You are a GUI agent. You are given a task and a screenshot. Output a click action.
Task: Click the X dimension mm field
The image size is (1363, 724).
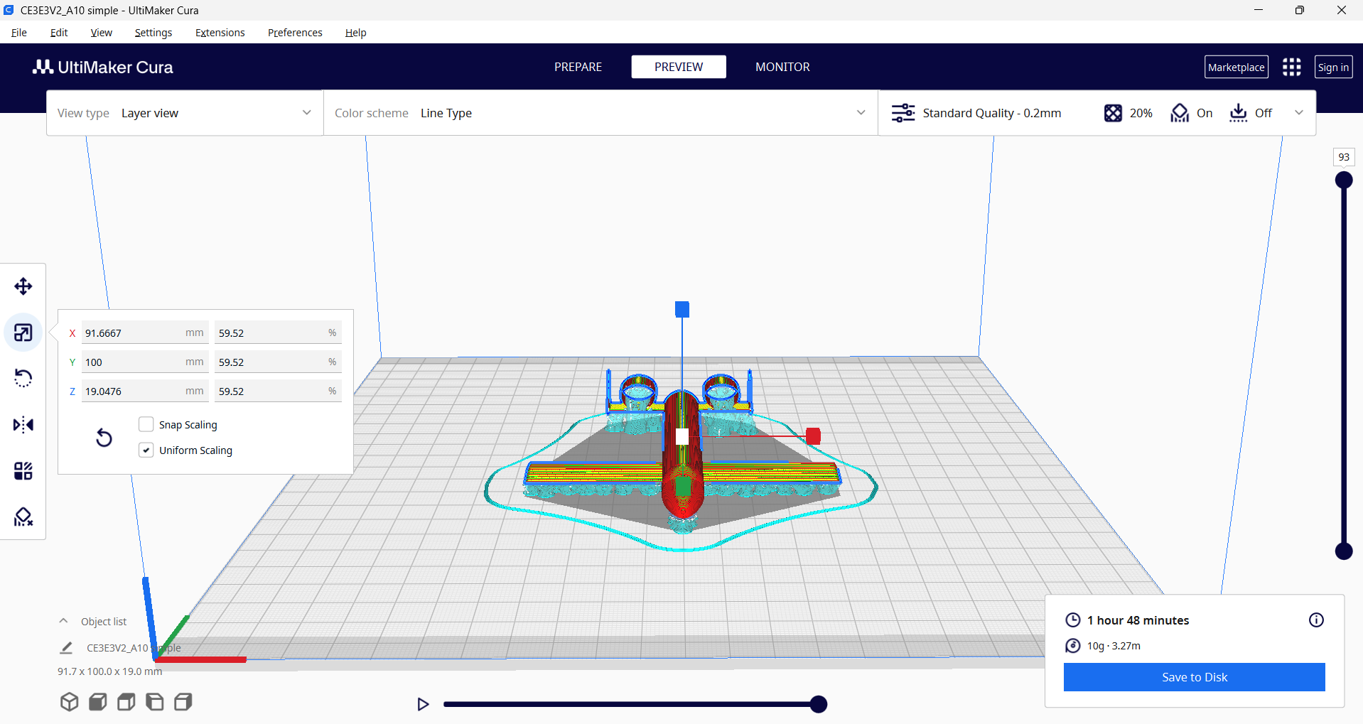[145, 333]
